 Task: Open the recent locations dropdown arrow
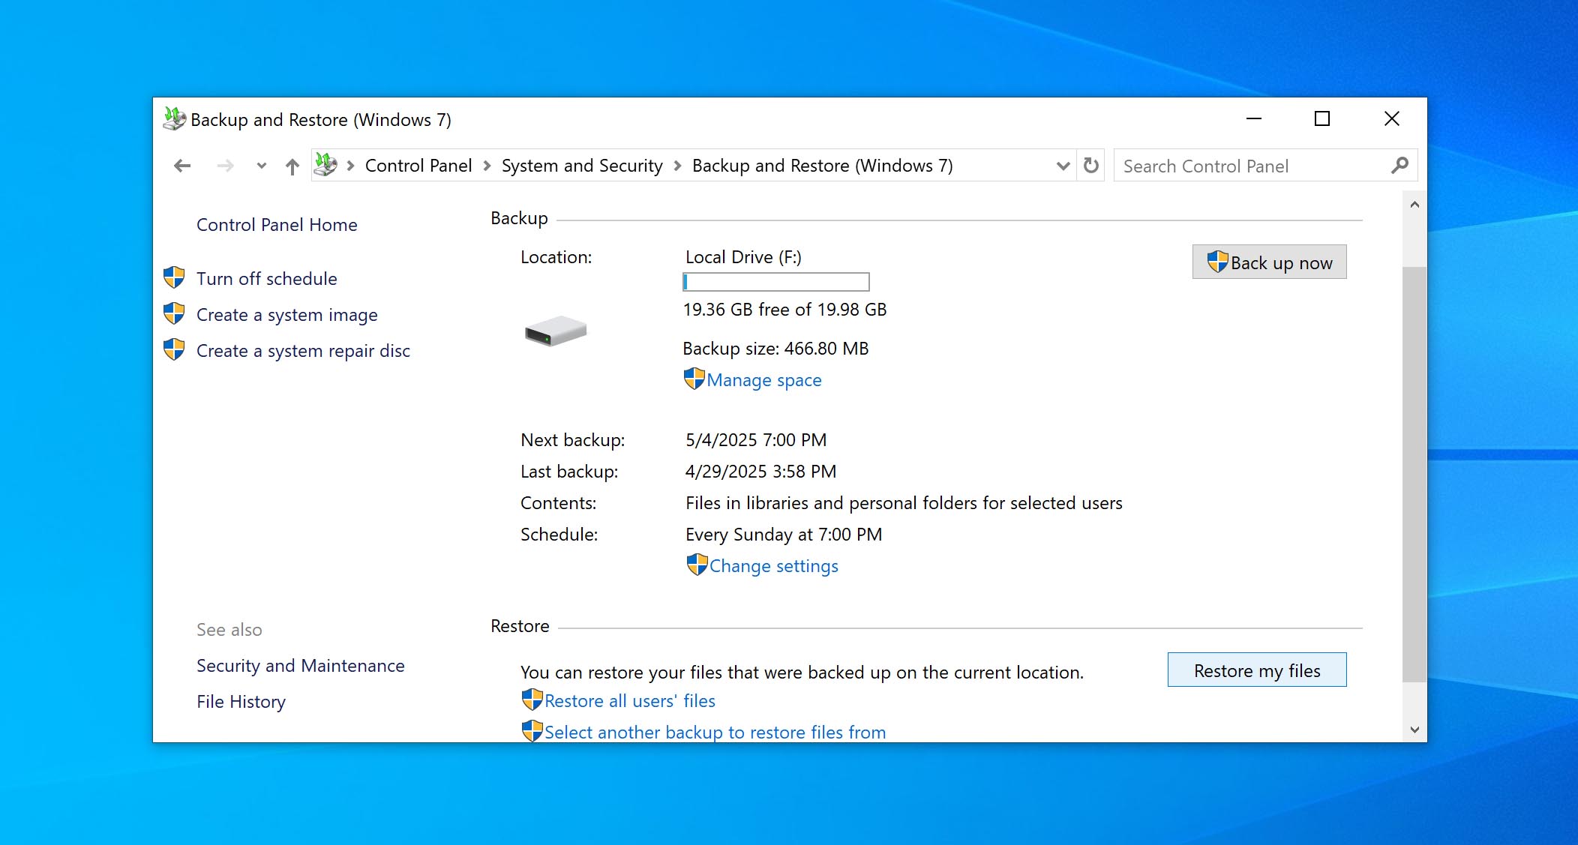click(x=261, y=166)
